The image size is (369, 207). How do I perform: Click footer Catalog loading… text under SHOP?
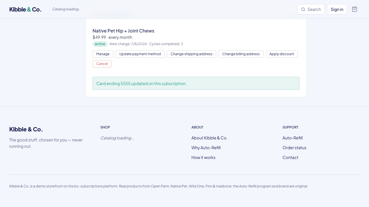pyautogui.click(x=117, y=138)
